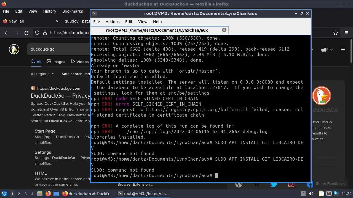Open the Start Page sitelink
This screenshot has width=353, height=198.
(x=45, y=131)
